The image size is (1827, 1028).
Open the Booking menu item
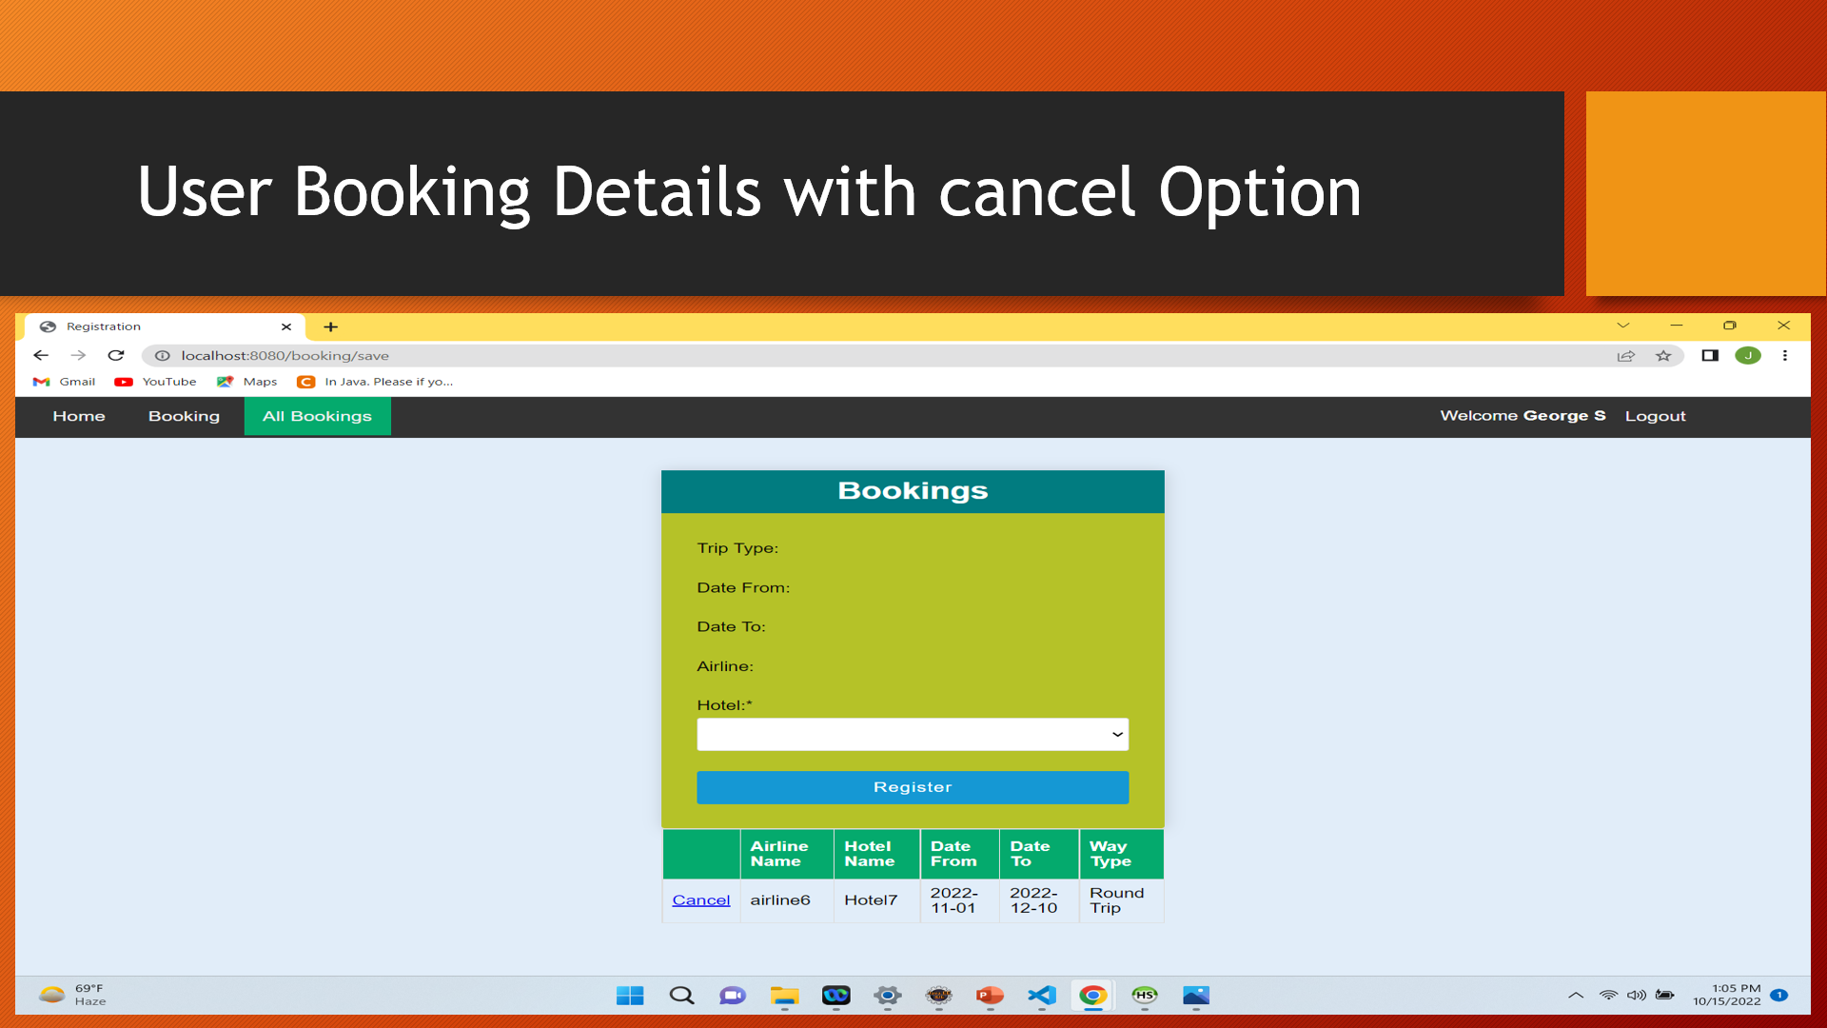pos(184,416)
